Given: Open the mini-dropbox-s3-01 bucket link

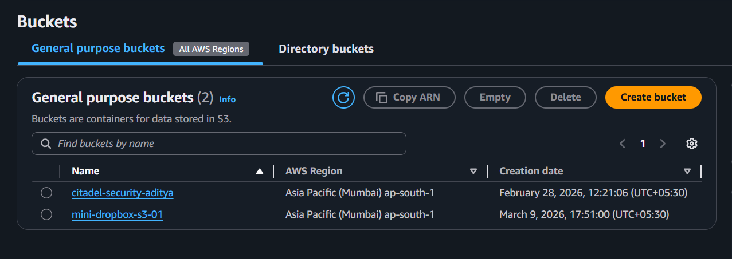Looking at the screenshot, I should (x=117, y=214).
